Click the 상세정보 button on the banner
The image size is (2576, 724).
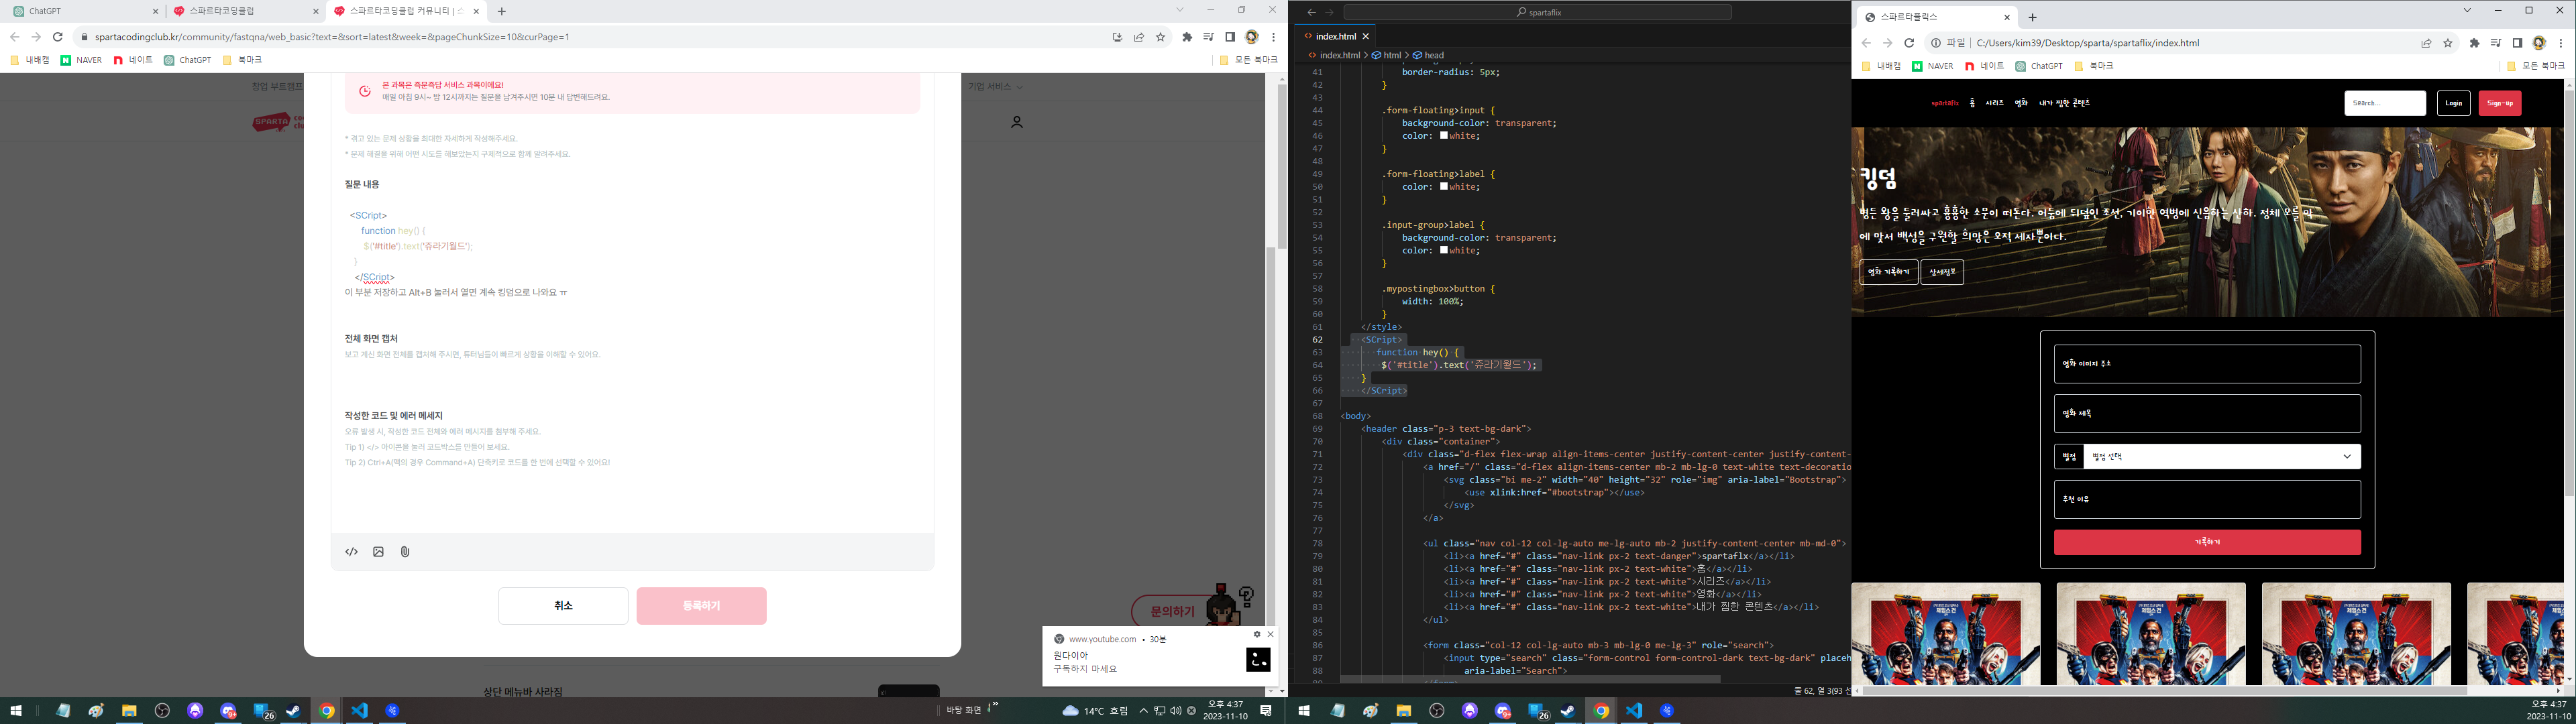point(1942,272)
